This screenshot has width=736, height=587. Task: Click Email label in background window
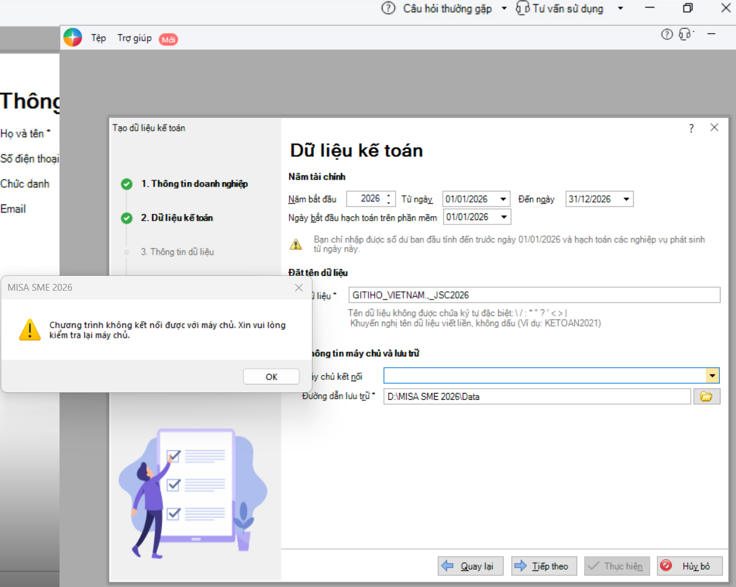pos(13,209)
